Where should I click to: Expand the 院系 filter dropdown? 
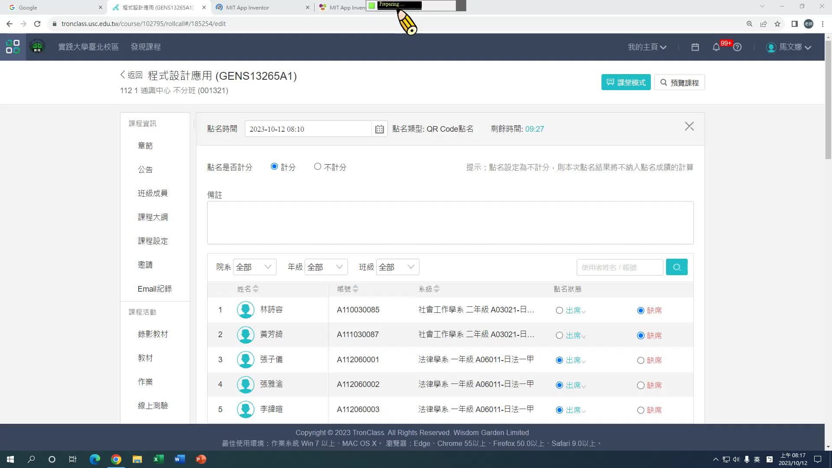254,267
